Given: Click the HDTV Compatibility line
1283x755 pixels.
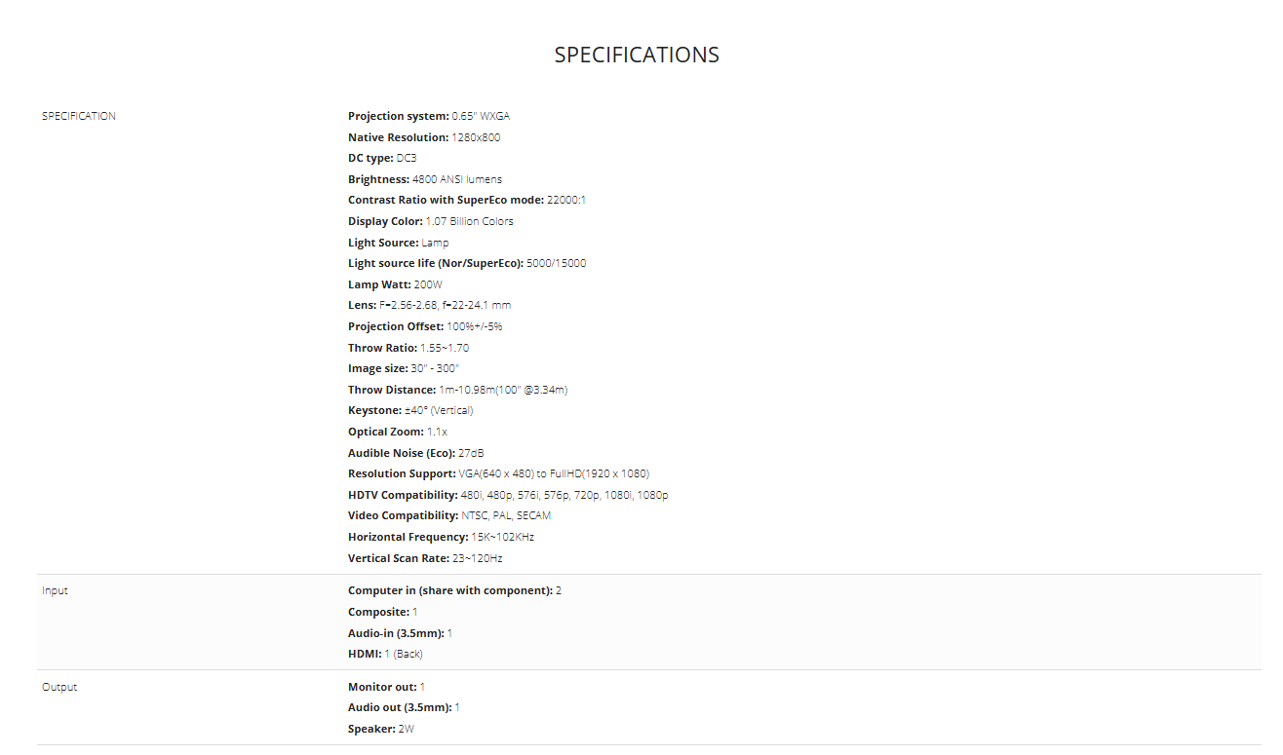Looking at the screenshot, I should pos(508,495).
